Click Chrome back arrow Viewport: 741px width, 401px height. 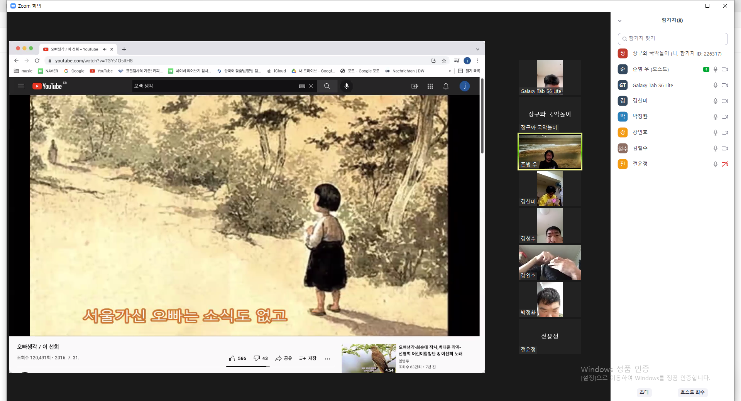pyautogui.click(x=16, y=61)
